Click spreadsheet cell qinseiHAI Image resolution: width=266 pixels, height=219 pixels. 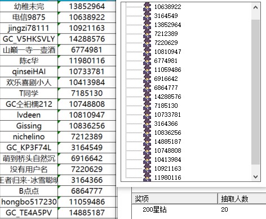coord(29,72)
